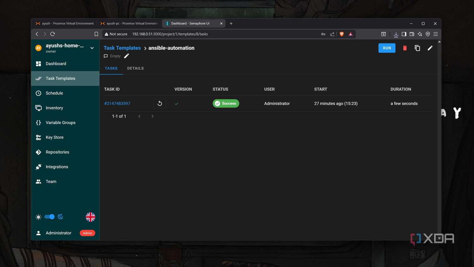
Task: Rerun task #2147483597 with the replay icon
Action: point(160,103)
